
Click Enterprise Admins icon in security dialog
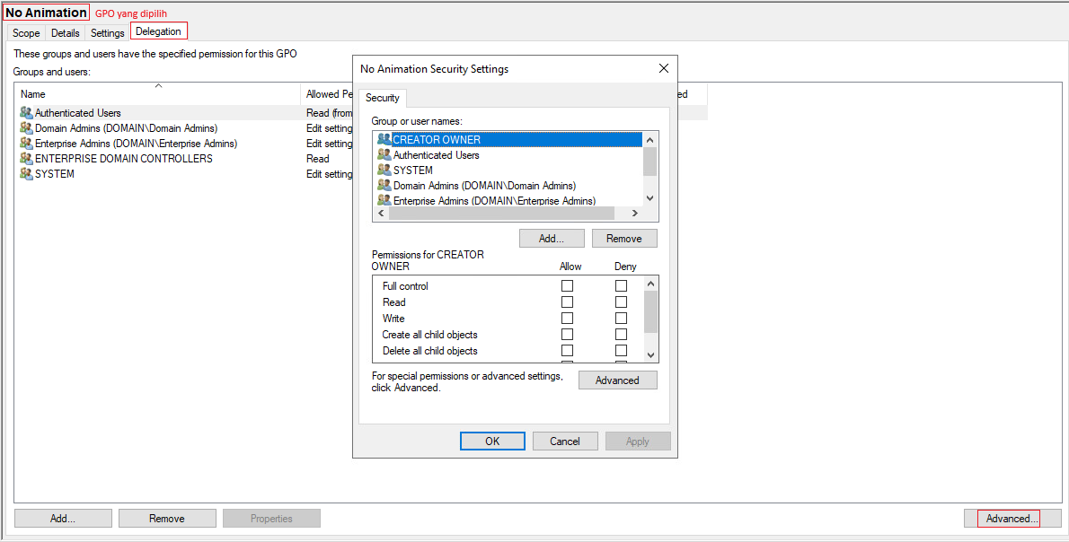pyautogui.click(x=384, y=200)
